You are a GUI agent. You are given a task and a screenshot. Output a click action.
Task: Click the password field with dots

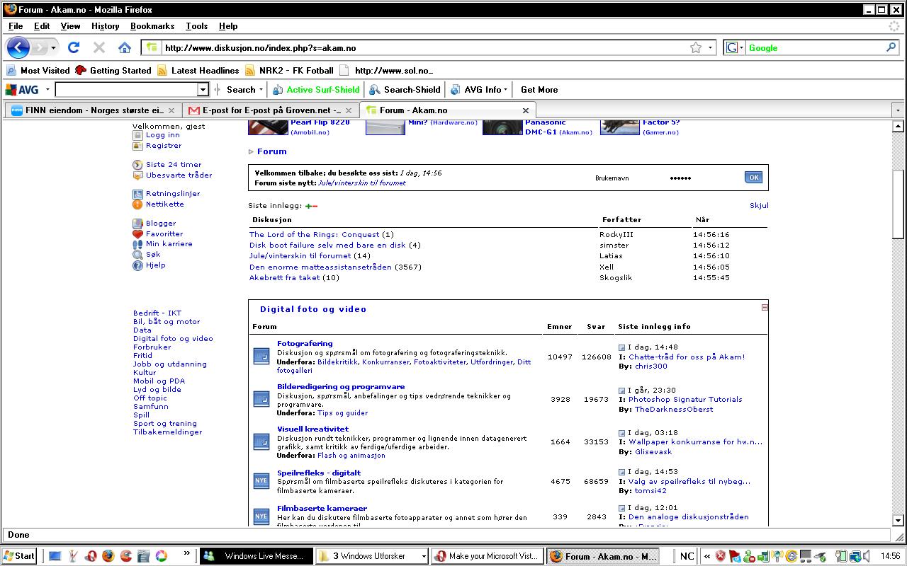tap(704, 178)
